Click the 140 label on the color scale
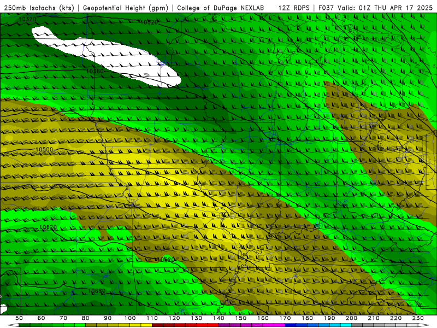The height and width of the screenshot is (328, 437). coord(219,318)
